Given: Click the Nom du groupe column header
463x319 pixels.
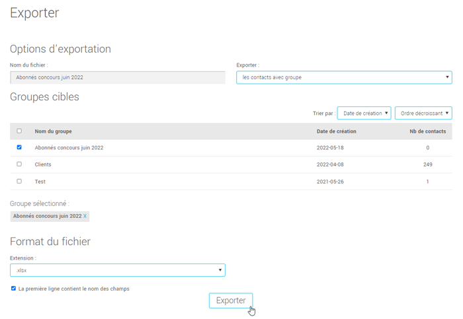Looking at the screenshot, I should pyautogui.click(x=54, y=131).
